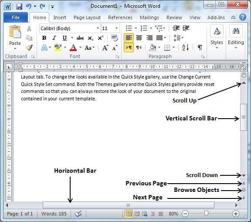Select Left-to-Right text direction
251x222 pixels.
pos(129,48)
